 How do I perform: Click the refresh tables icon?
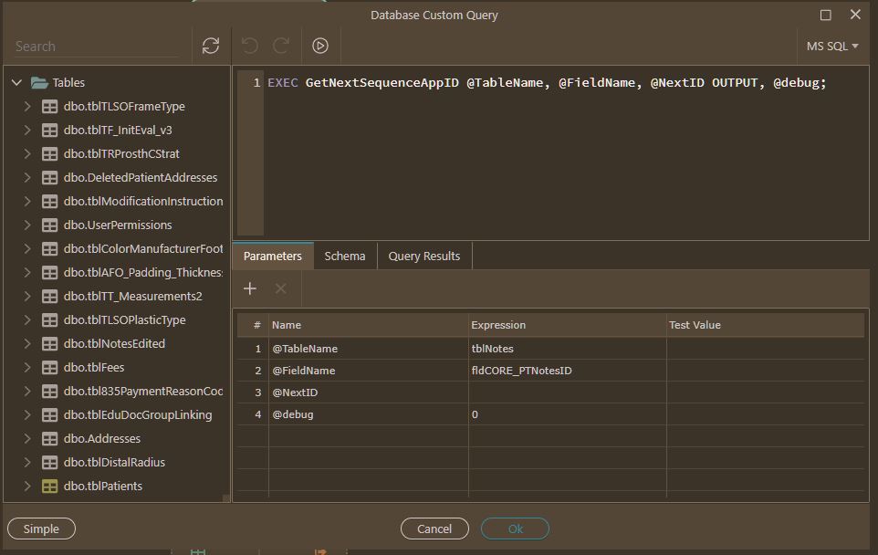[x=211, y=46]
